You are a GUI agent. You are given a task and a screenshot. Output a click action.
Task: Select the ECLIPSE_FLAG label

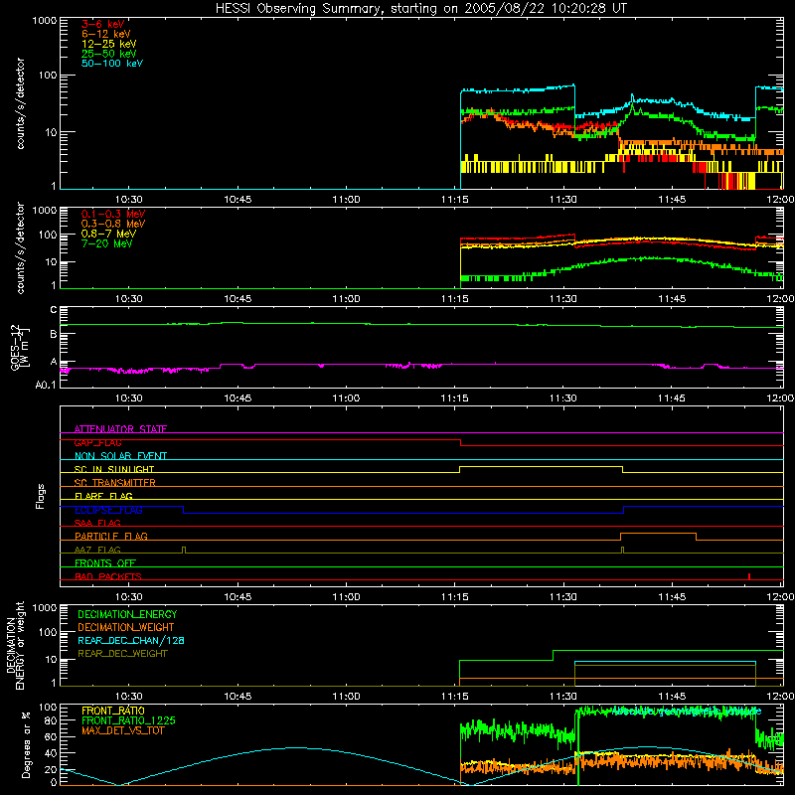coord(108,510)
